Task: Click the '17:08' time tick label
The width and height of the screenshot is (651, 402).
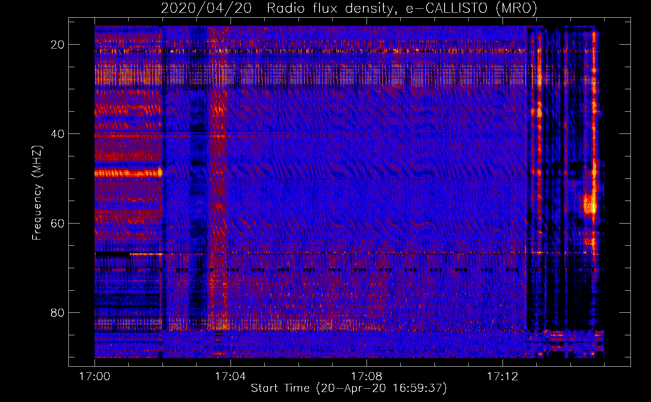Action: (367, 377)
